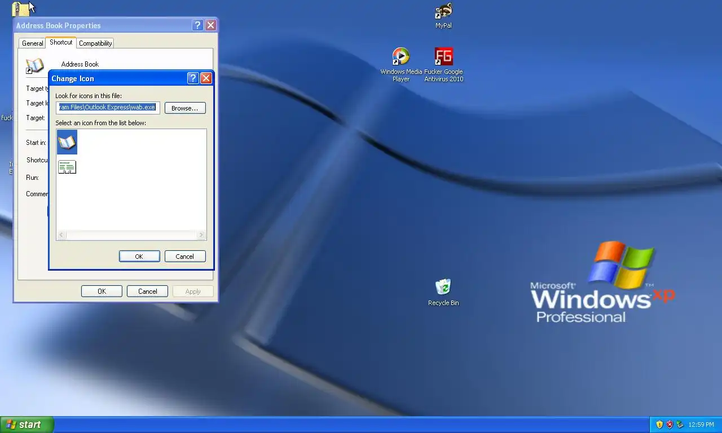Select the open address book icon in list

point(67,142)
